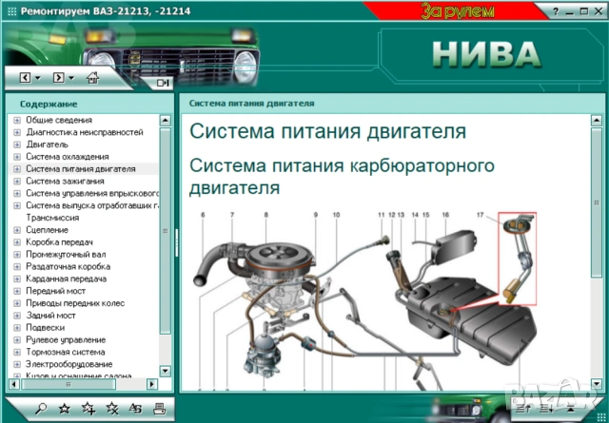Return to the home page via house icon
Screen dimensions: 609x423
pyautogui.click(x=92, y=78)
